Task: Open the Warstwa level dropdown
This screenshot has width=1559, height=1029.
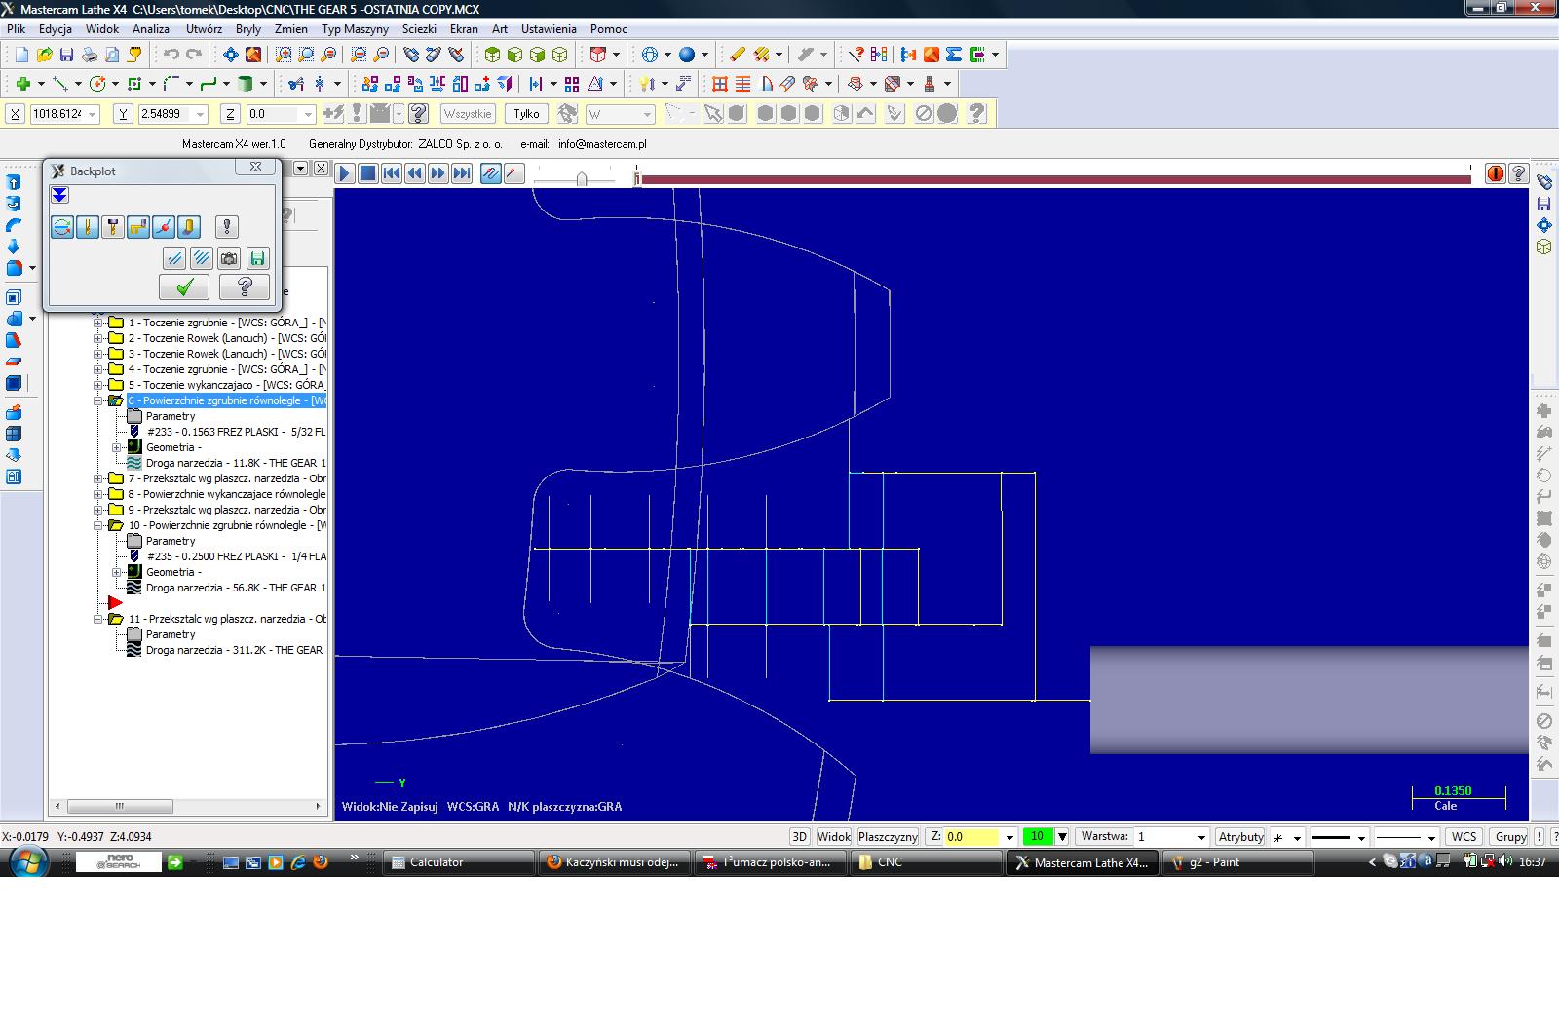Action: coord(1199,837)
